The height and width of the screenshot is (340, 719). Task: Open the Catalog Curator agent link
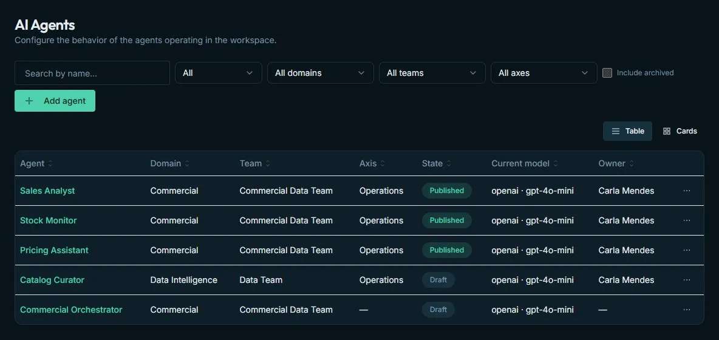(x=52, y=280)
